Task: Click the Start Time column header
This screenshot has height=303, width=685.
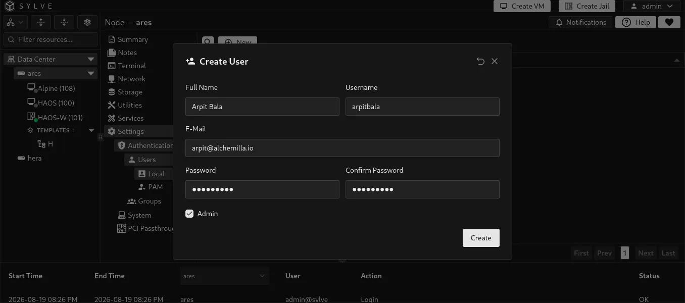Action: (x=25, y=276)
